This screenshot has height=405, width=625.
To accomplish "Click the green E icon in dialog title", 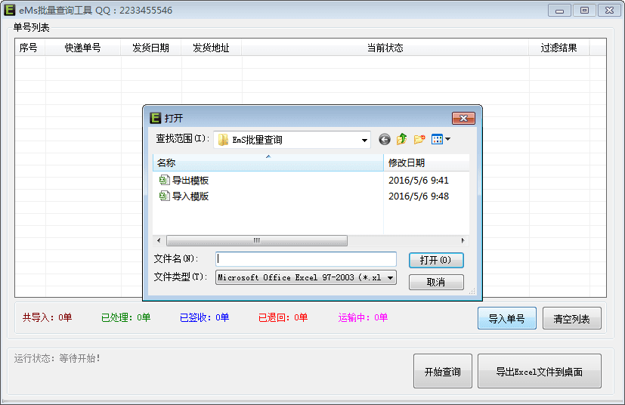I will [156, 118].
